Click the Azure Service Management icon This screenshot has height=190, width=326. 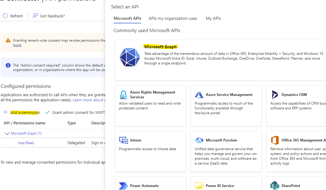(199, 95)
